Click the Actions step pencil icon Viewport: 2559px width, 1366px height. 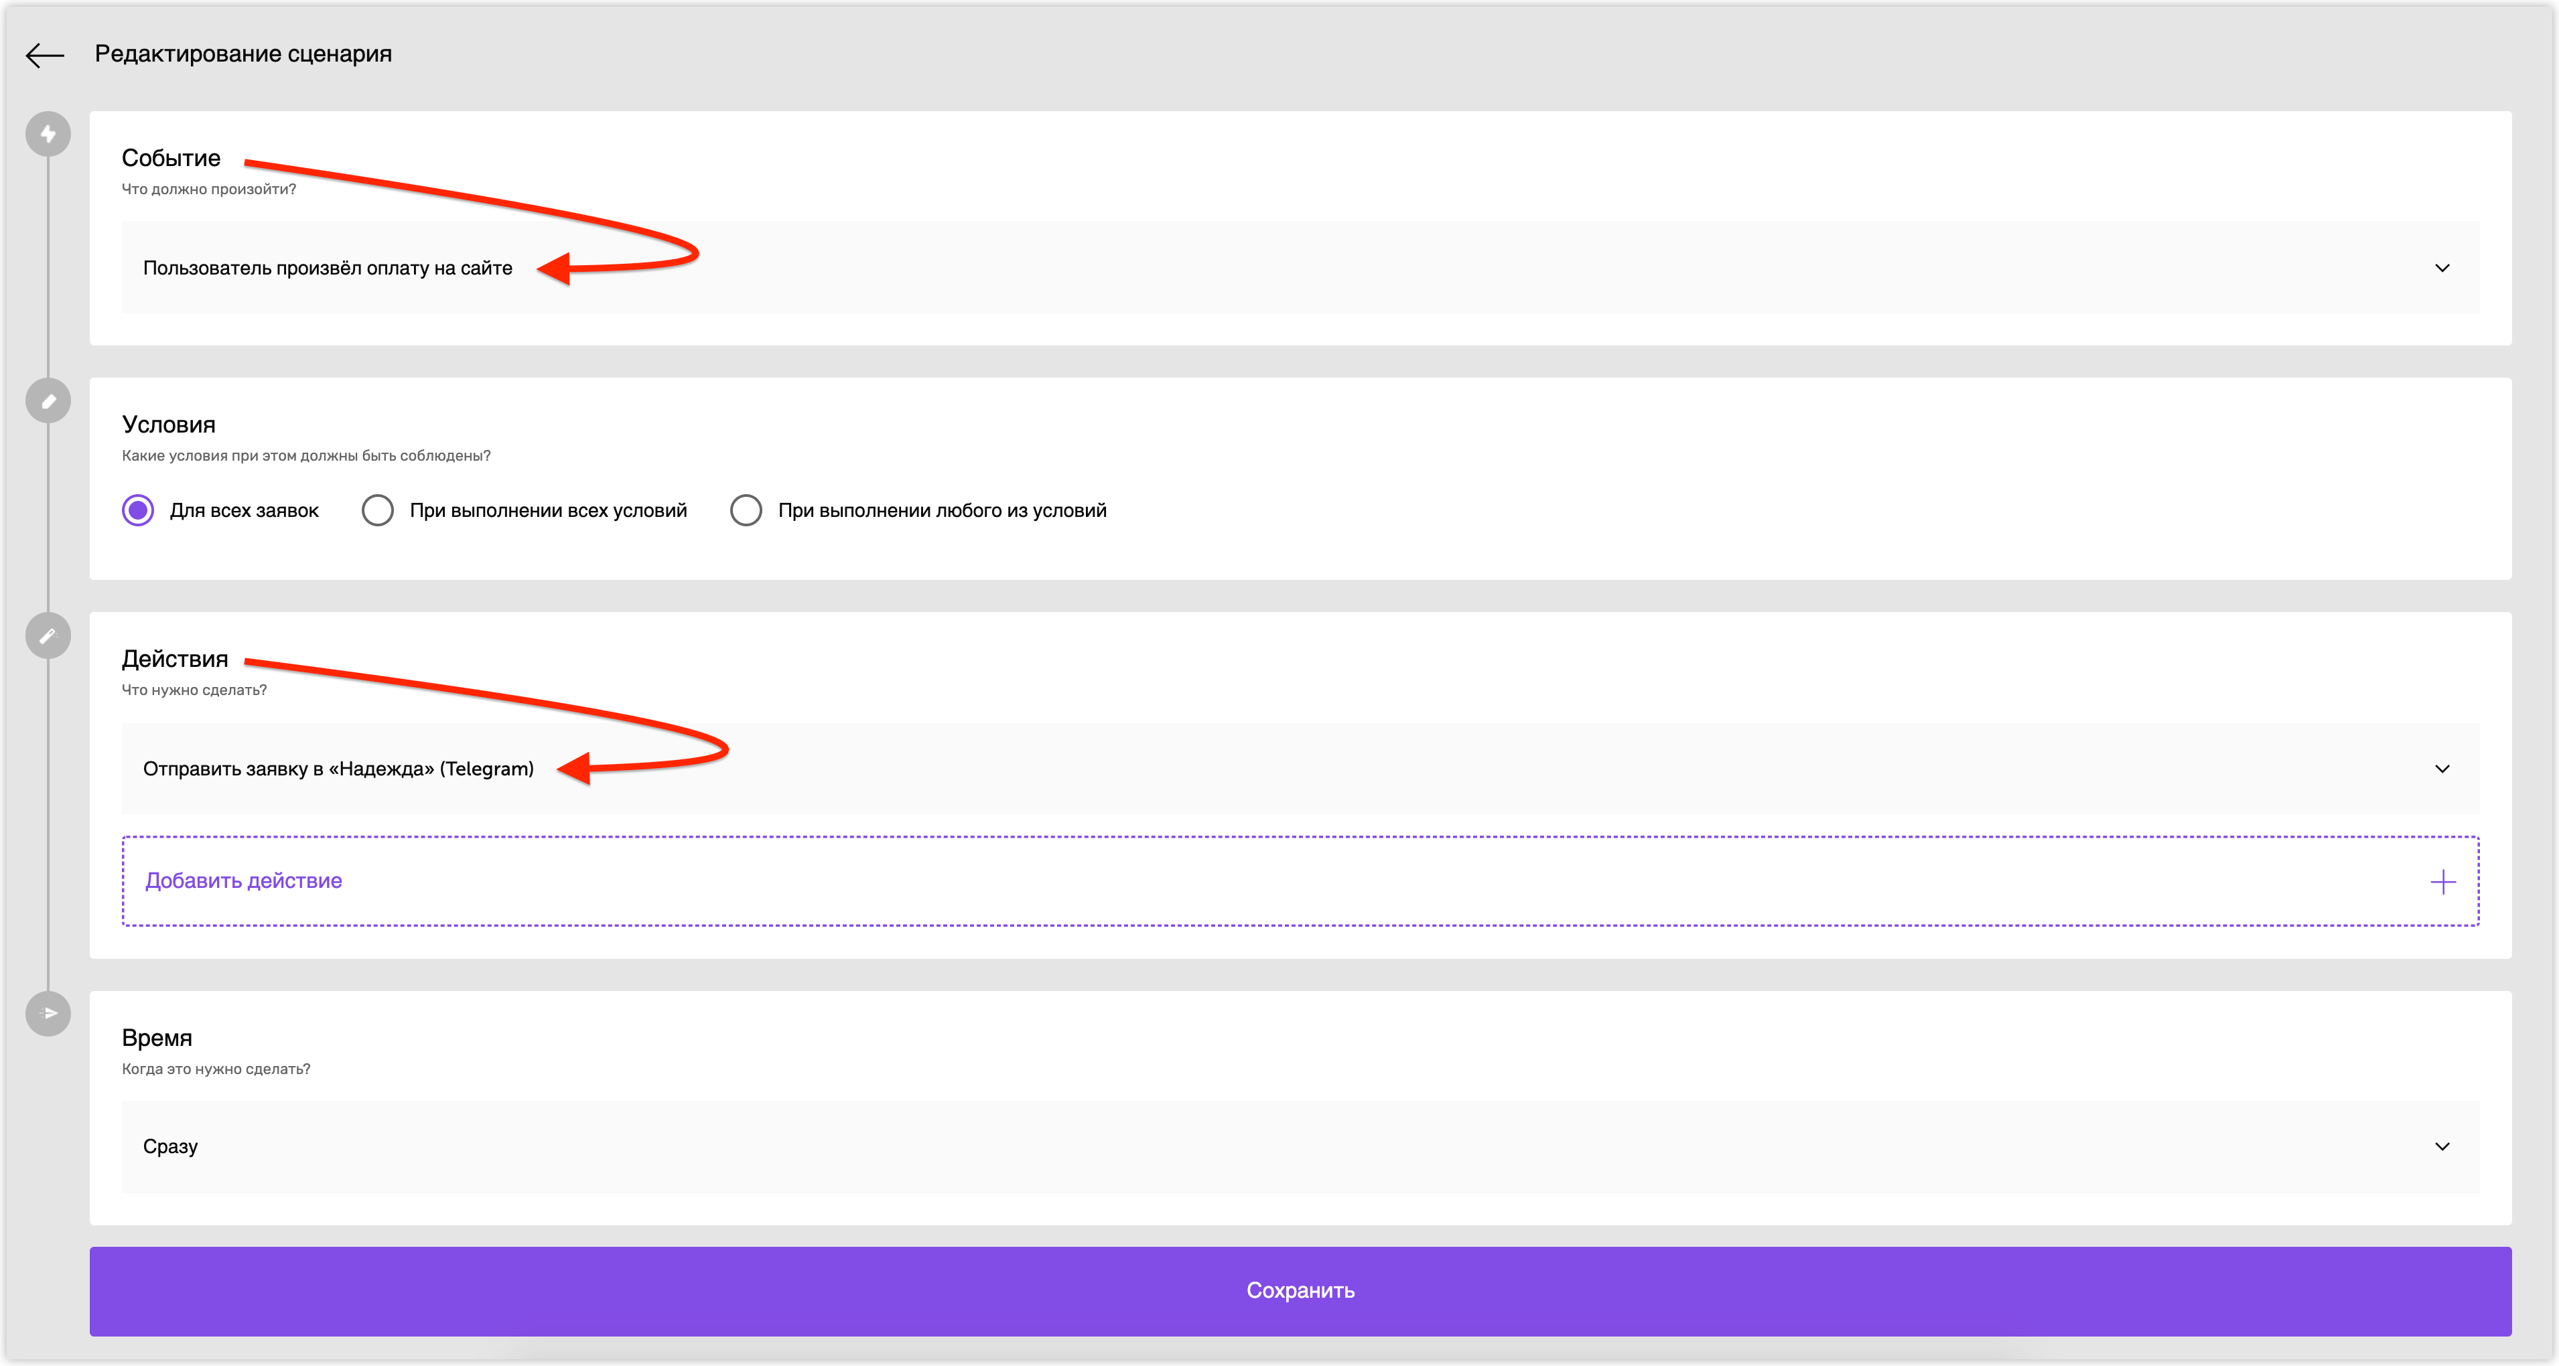48,636
